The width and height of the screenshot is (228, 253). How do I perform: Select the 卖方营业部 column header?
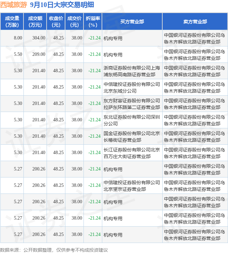point(195,22)
